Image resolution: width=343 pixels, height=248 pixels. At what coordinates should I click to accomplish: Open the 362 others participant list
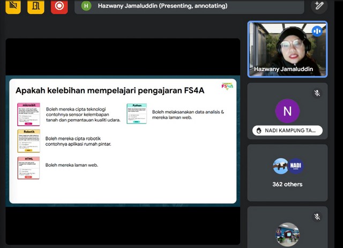(287, 184)
